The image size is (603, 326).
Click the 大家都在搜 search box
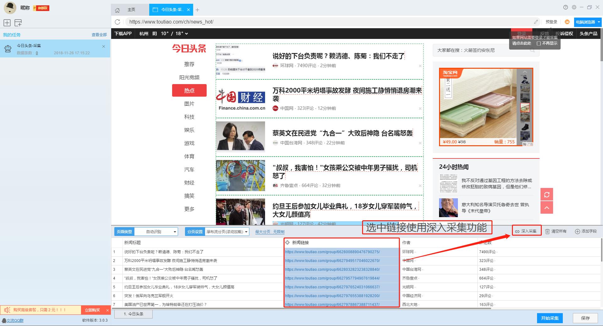tap(486, 50)
